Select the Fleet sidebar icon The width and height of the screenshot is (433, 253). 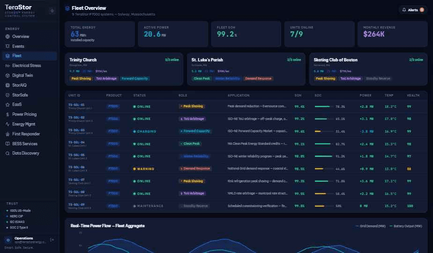click(7, 56)
